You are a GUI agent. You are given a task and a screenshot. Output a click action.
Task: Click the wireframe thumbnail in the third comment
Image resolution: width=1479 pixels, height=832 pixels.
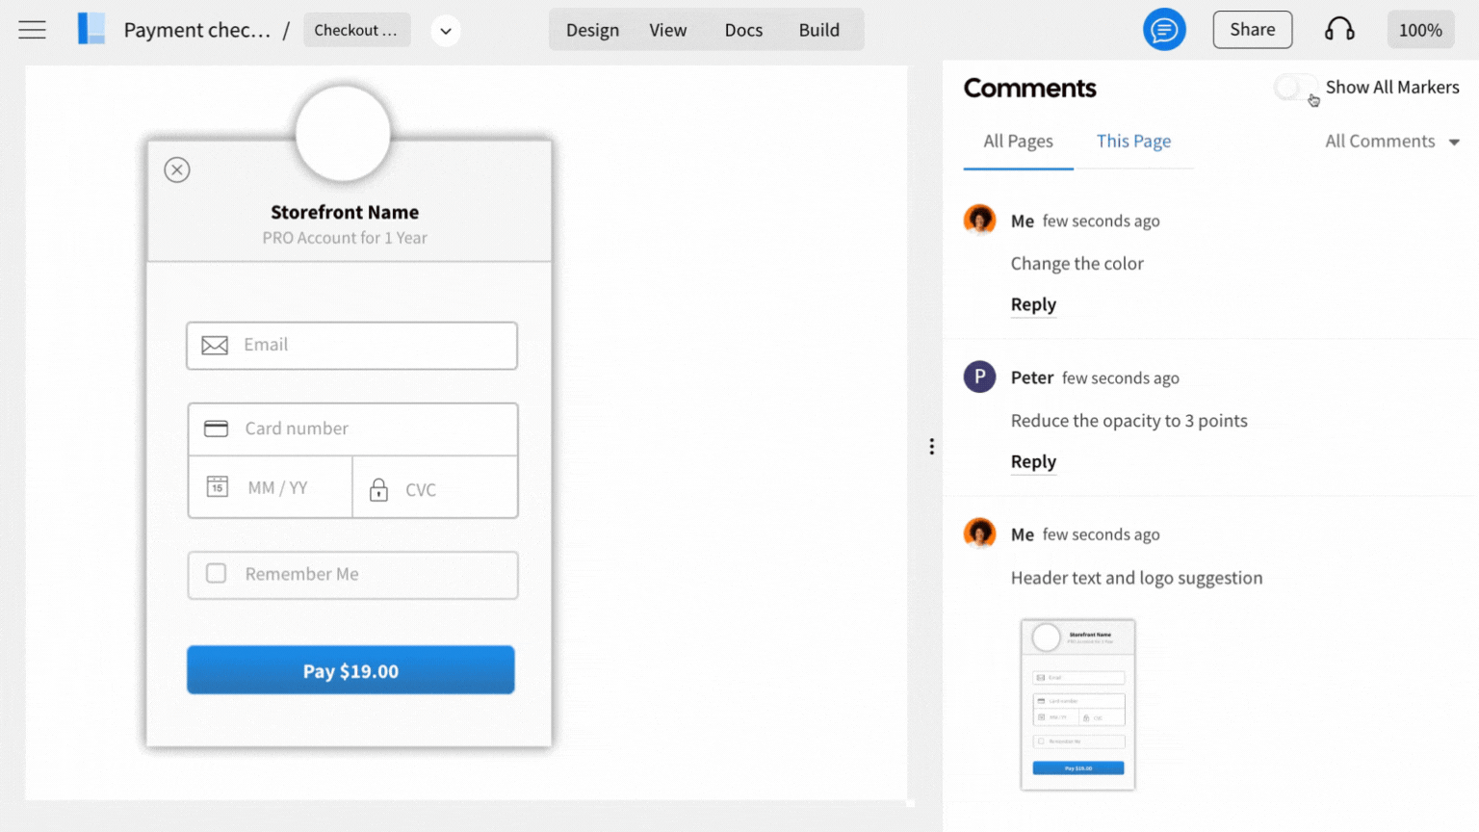coord(1077,705)
